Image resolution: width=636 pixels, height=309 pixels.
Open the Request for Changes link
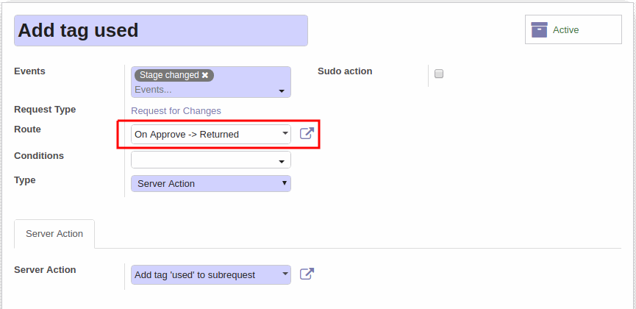(x=176, y=111)
